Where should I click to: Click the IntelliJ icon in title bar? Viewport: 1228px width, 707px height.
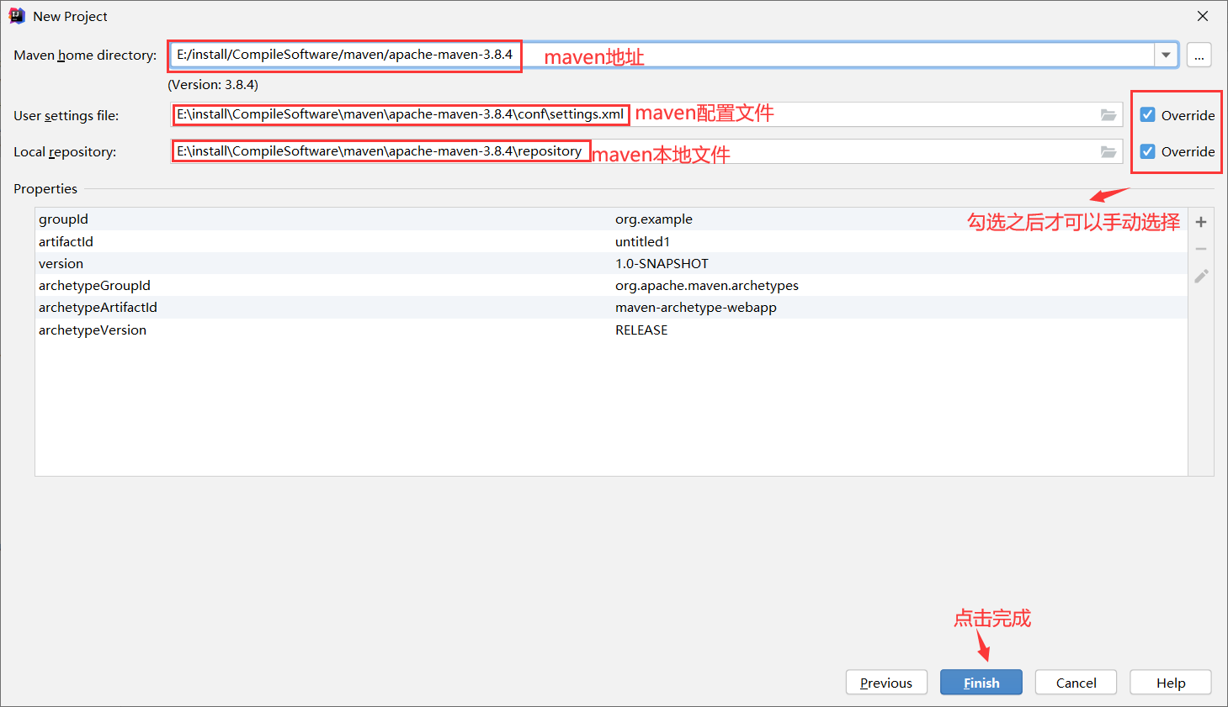[17, 16]
